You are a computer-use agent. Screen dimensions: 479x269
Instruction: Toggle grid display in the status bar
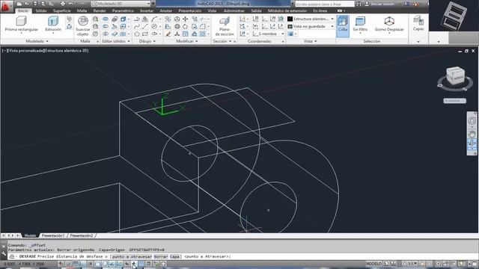(76, 264)
